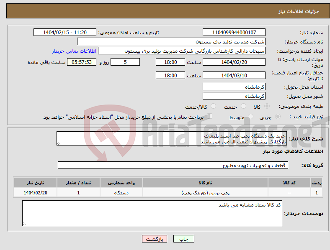Screen dimensions: 330x250
Task: Click the تعداد / مقدار column header
Action: pos(78,183)
